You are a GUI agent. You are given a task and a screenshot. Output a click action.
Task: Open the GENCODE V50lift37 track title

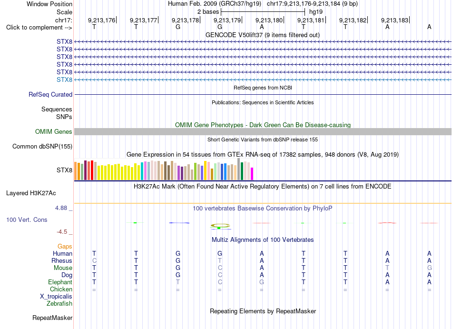point(263,35)
